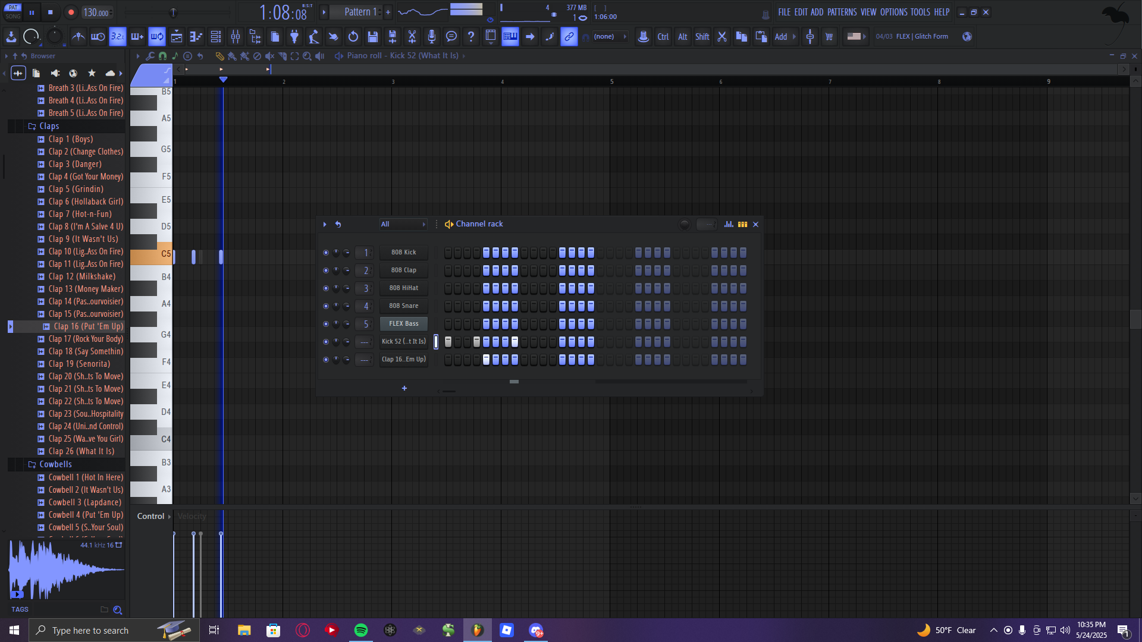Select the paint brush tool in piano roll
Screen dimensions: 1142x642
[x=232, y=56]
